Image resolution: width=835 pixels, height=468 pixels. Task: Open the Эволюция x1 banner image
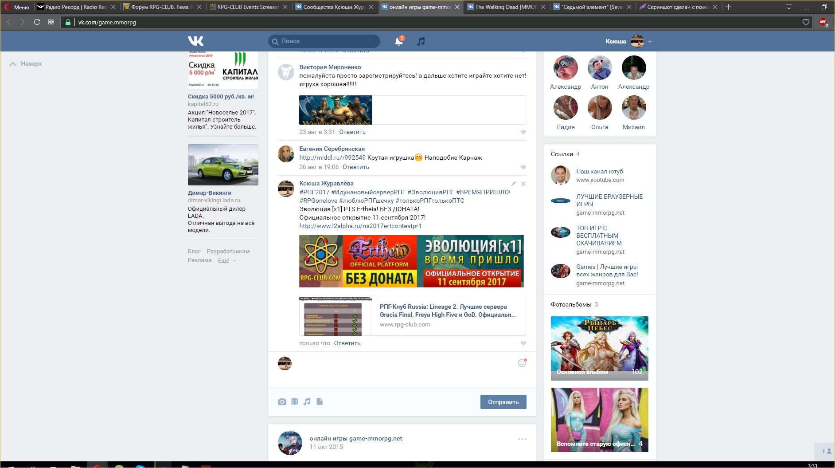(411, 261)
